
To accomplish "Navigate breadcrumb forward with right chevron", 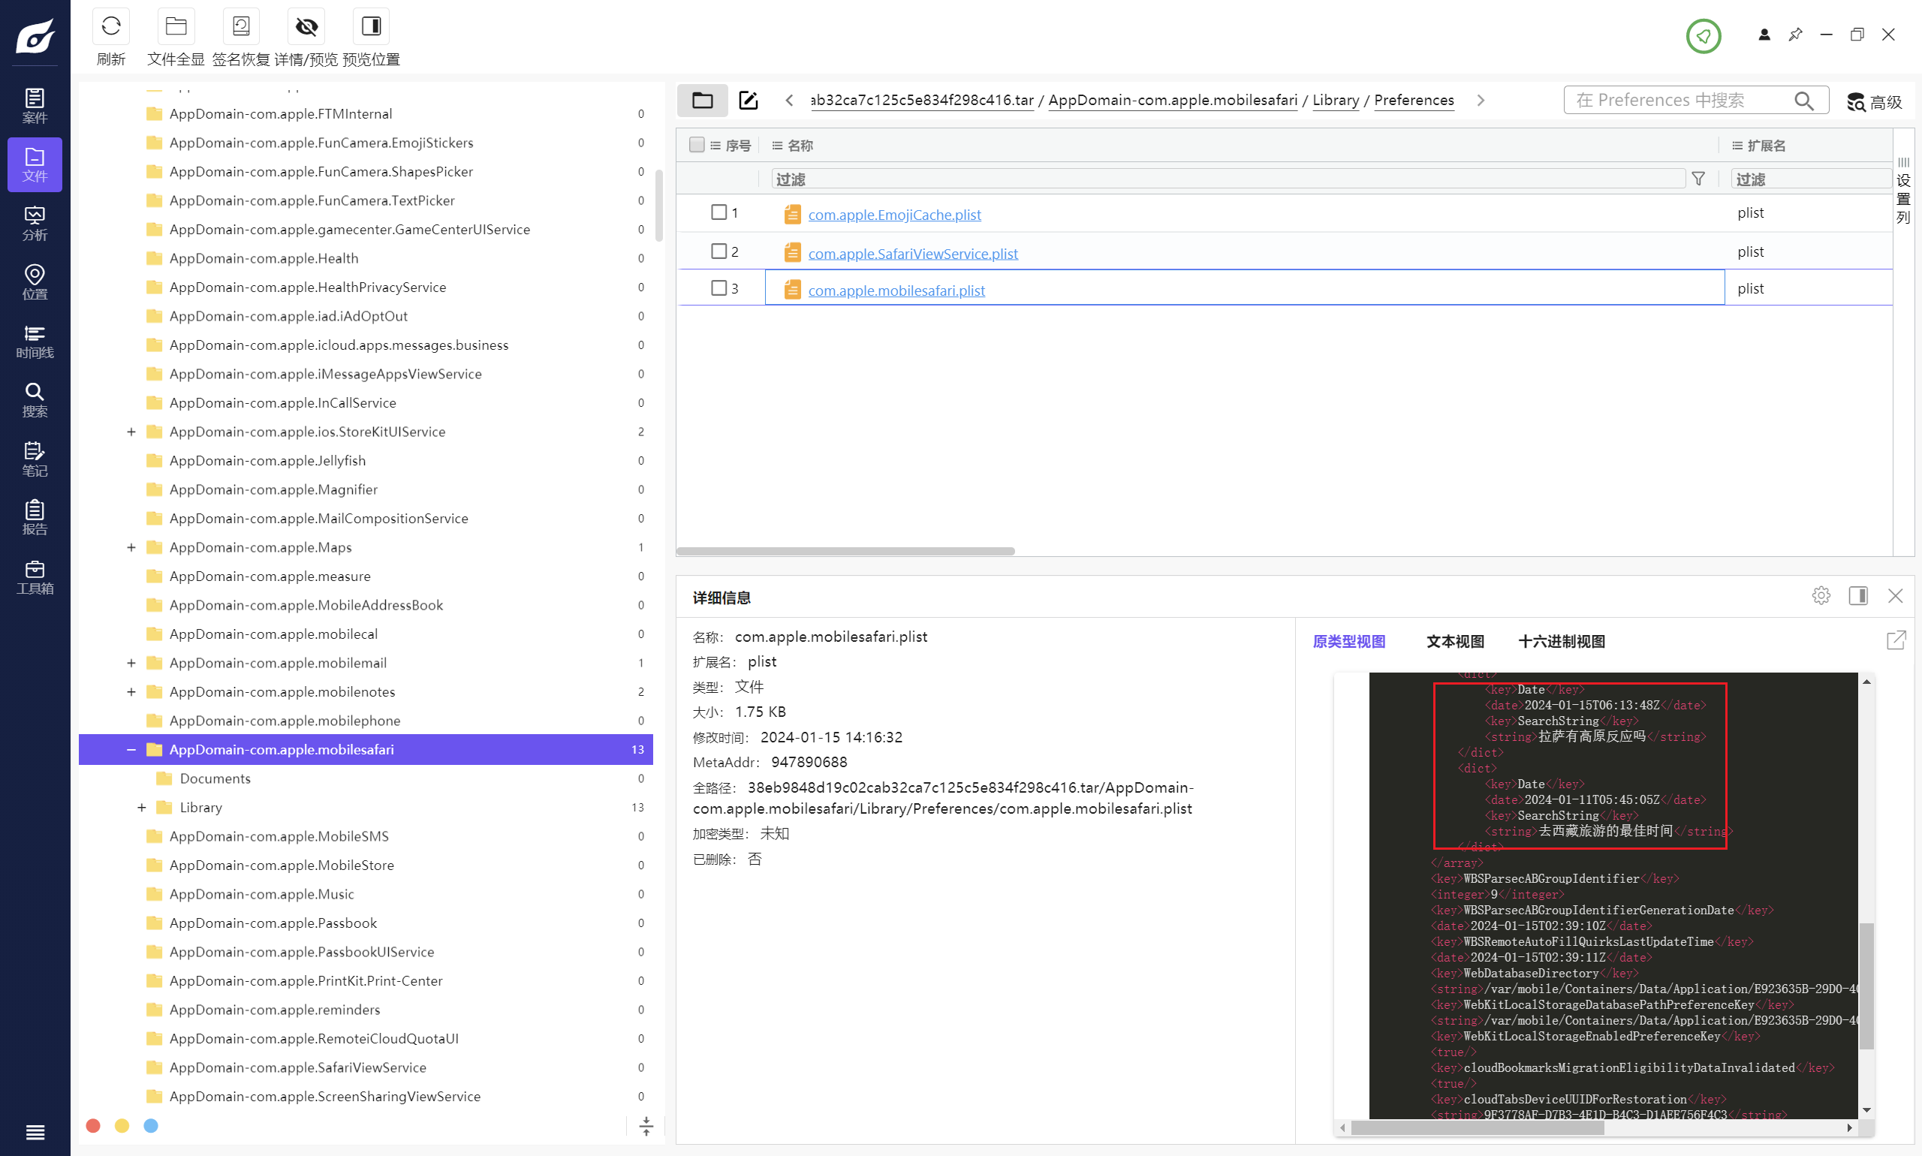I will [1481, 101].
